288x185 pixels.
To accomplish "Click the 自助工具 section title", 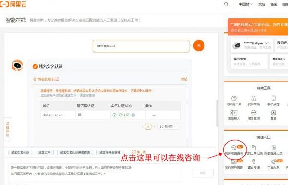I will (x=264, y=88).
